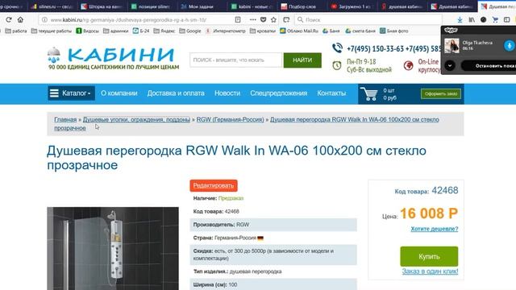The width and height of the screenshot is (516, 290).
Task: Click the browser URL address field
Action: [x=142, y=19]
